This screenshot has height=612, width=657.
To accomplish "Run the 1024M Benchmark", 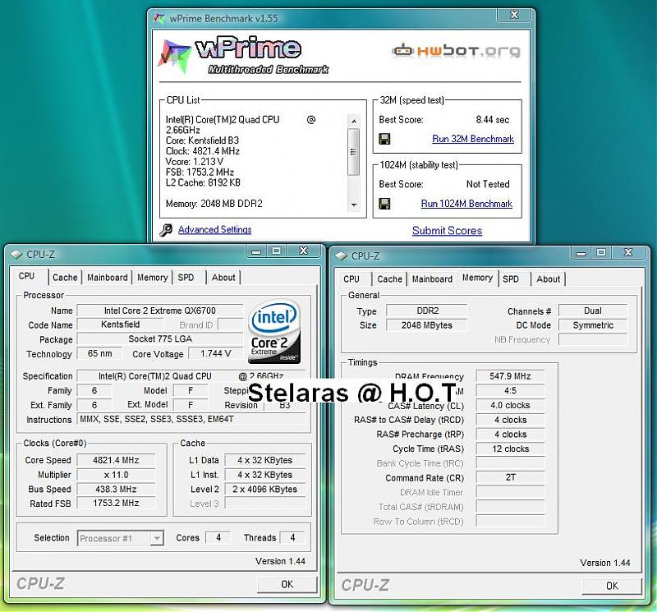I will [466, 204].
